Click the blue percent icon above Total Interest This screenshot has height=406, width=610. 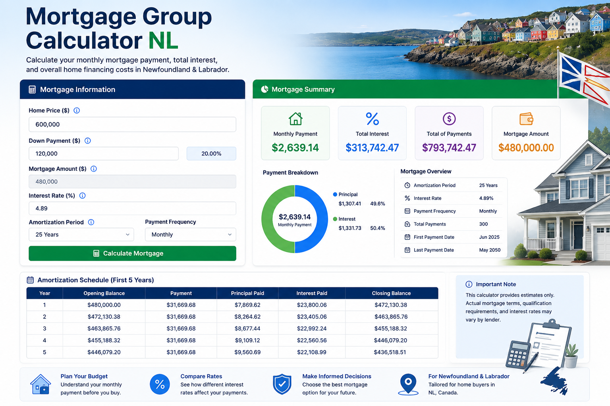(373, 119)
